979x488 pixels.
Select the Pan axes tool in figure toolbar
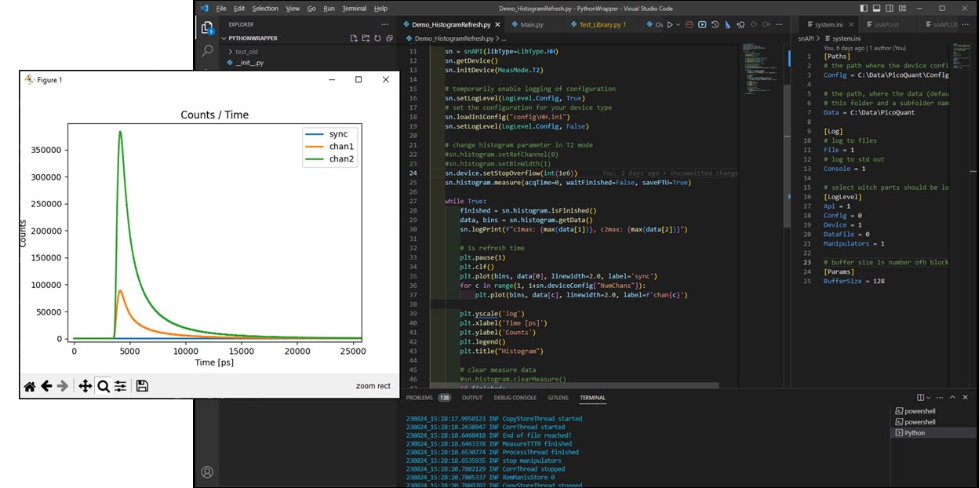point(85,386)
